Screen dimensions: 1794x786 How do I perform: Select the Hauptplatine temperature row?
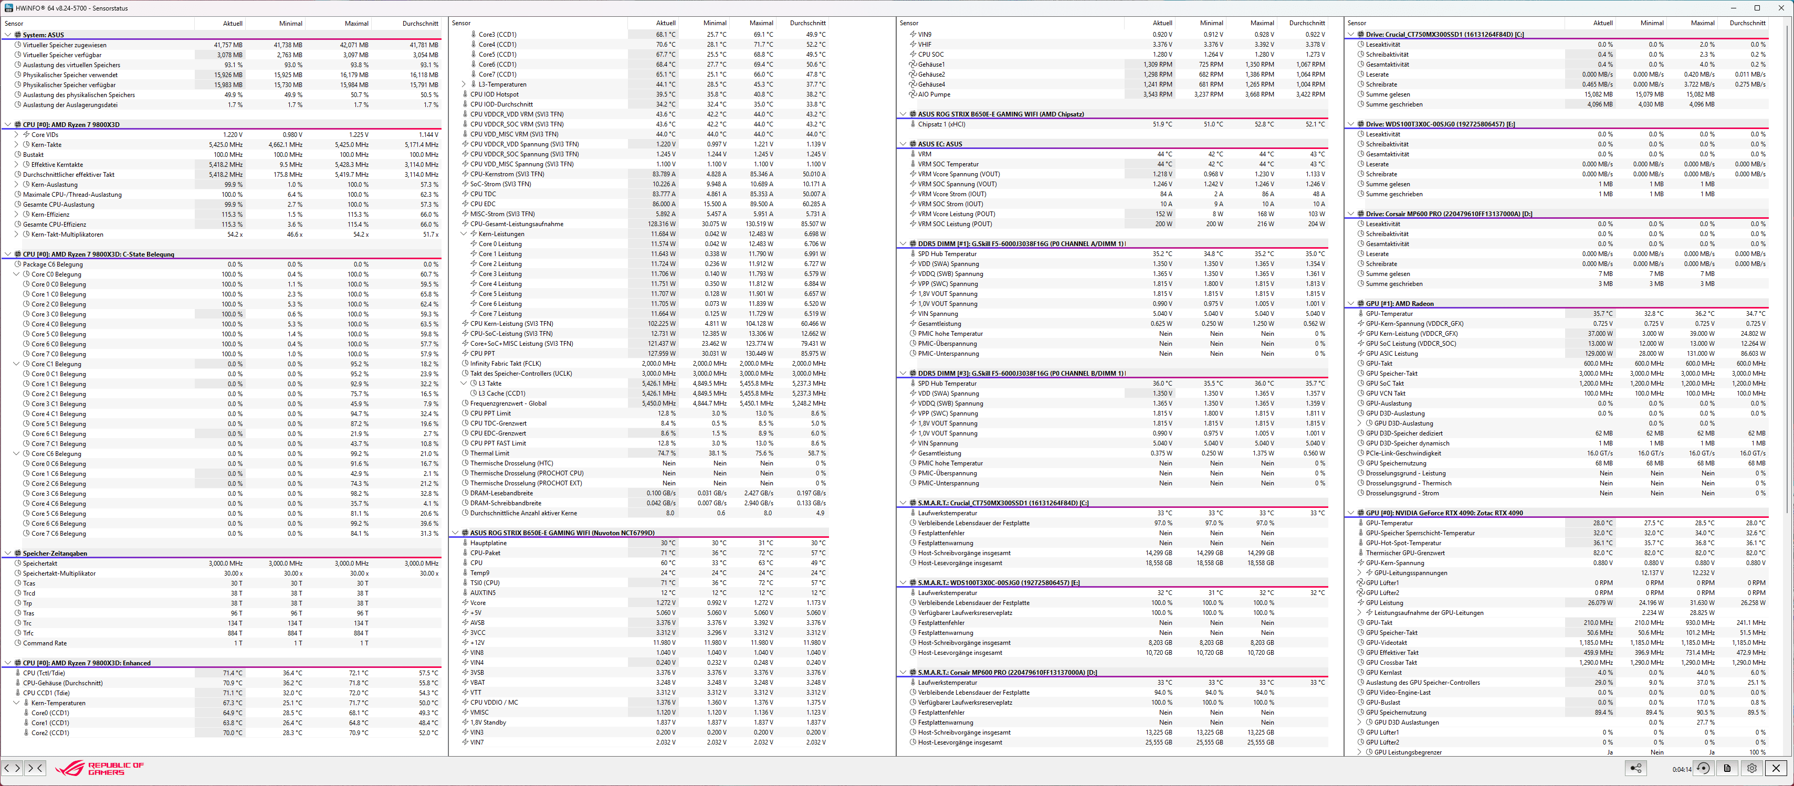click(x=640, y=543)
